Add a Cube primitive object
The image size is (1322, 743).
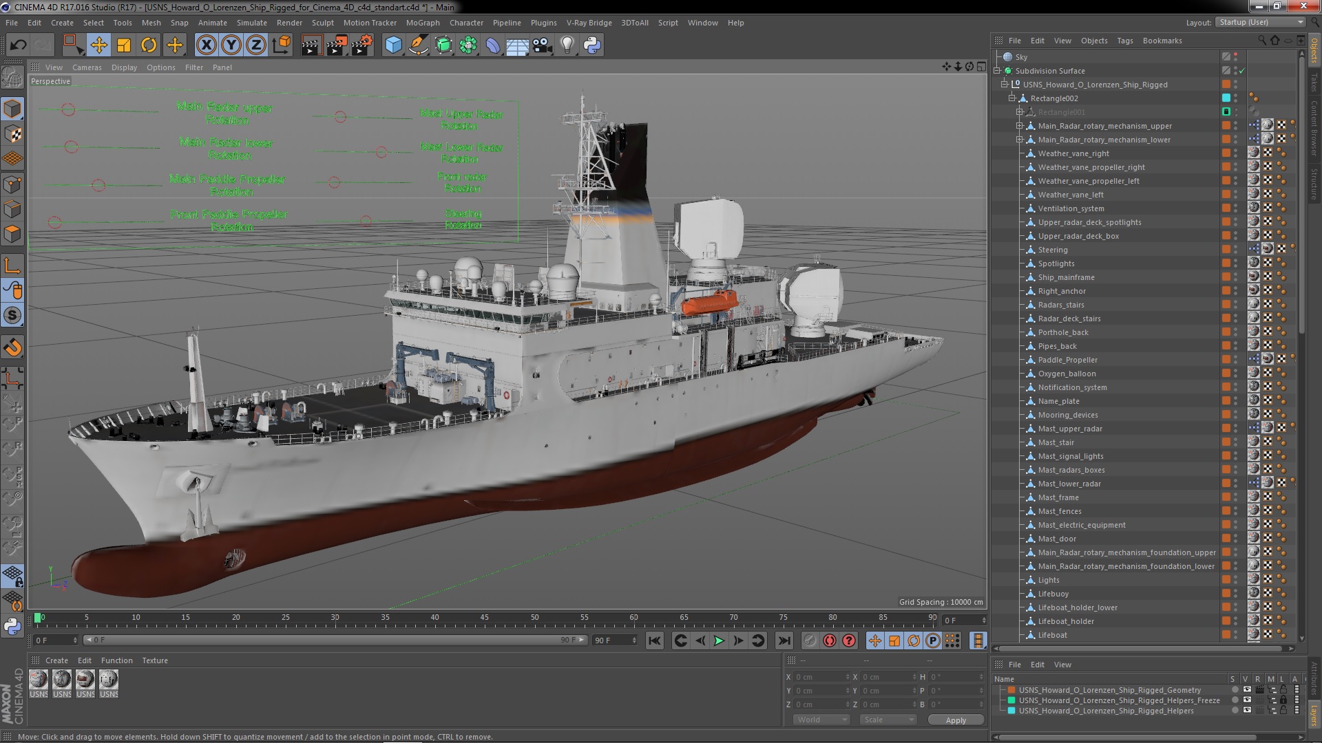click(x=393, y=45)
